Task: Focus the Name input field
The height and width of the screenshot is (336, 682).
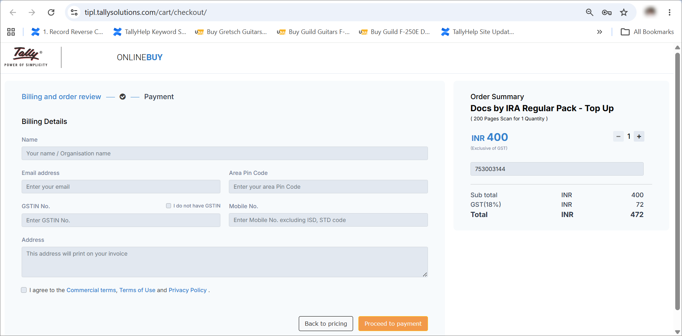Action: click(x=225, y=153)
